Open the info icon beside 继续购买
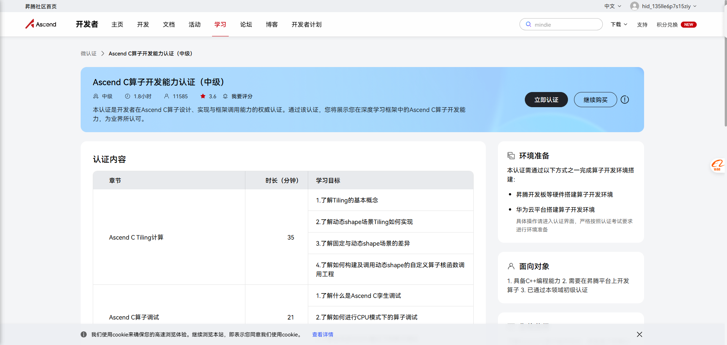Viewport: 727px width, 345px height. 625,100
